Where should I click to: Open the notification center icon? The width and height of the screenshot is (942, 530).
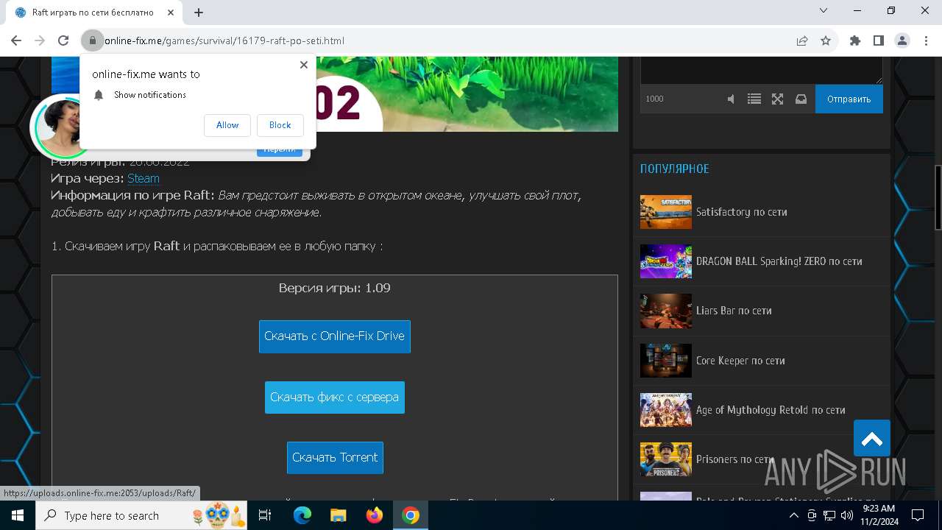(918, 516)
